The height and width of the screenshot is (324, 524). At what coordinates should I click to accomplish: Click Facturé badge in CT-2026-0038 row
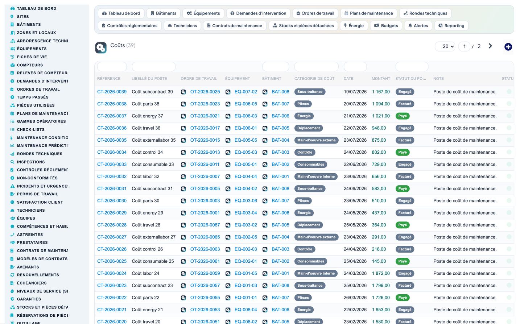pyautogui.click(x=405, y=104)
